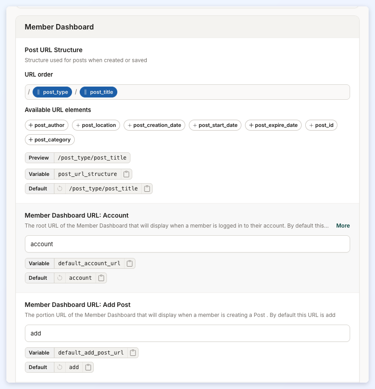Image resolution: width=375 pixels, height=389 pixels.
Task: Click the URL order label
Action: 38,75
